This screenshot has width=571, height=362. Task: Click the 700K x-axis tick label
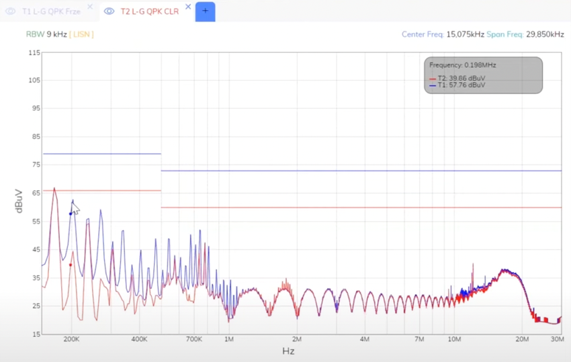(x=193, y=339)
